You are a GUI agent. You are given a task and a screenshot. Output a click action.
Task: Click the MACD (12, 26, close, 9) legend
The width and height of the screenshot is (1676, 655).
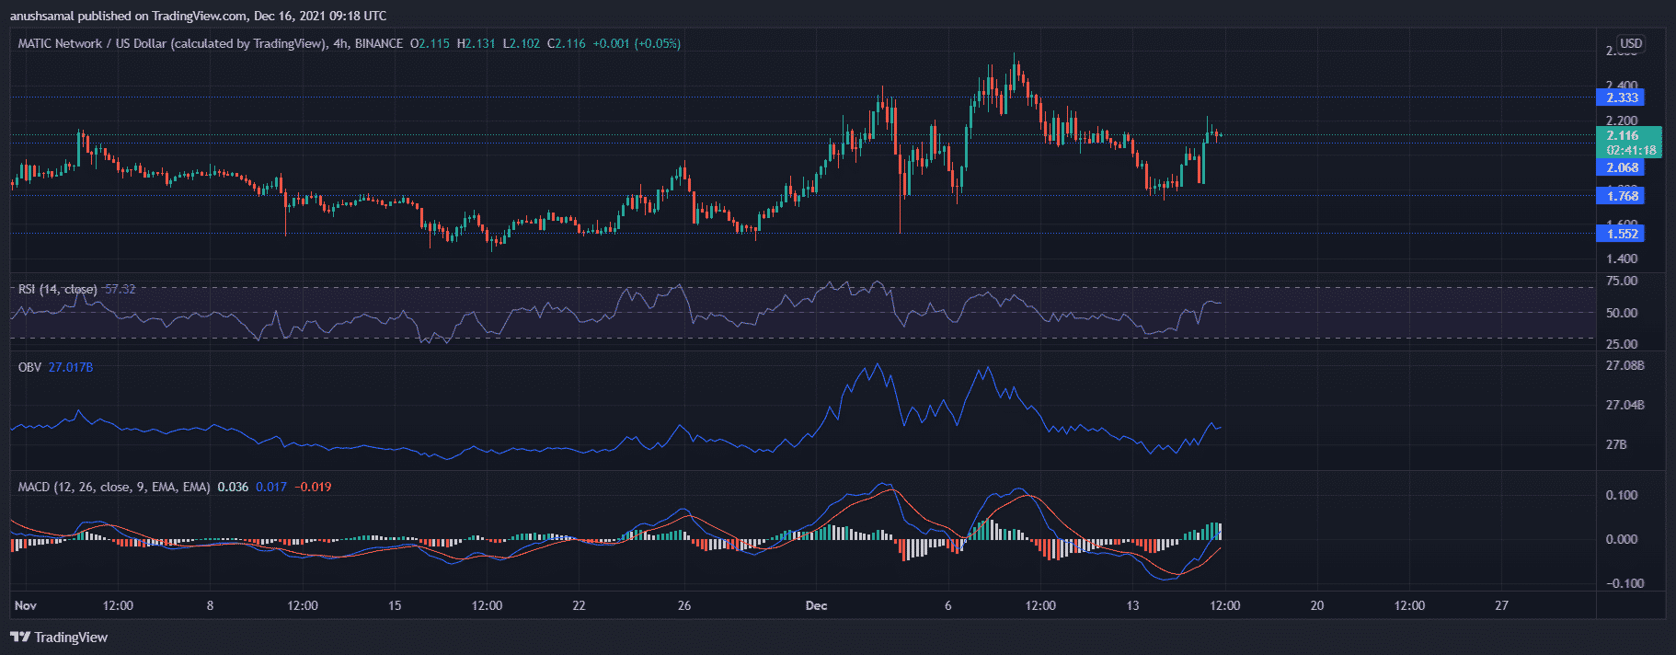pyautogui.click(x=113, y=487)
